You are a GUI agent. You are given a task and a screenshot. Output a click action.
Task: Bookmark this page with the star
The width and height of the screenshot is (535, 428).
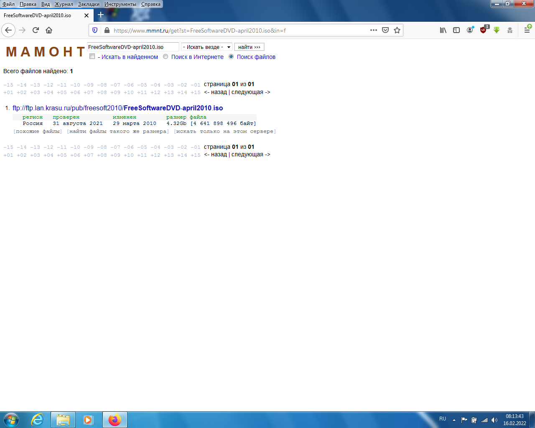(397, 30)
